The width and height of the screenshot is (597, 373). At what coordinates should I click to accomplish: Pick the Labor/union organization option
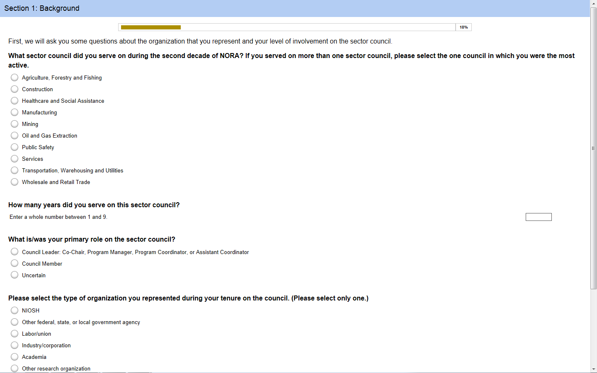click(x=15, y=334)
